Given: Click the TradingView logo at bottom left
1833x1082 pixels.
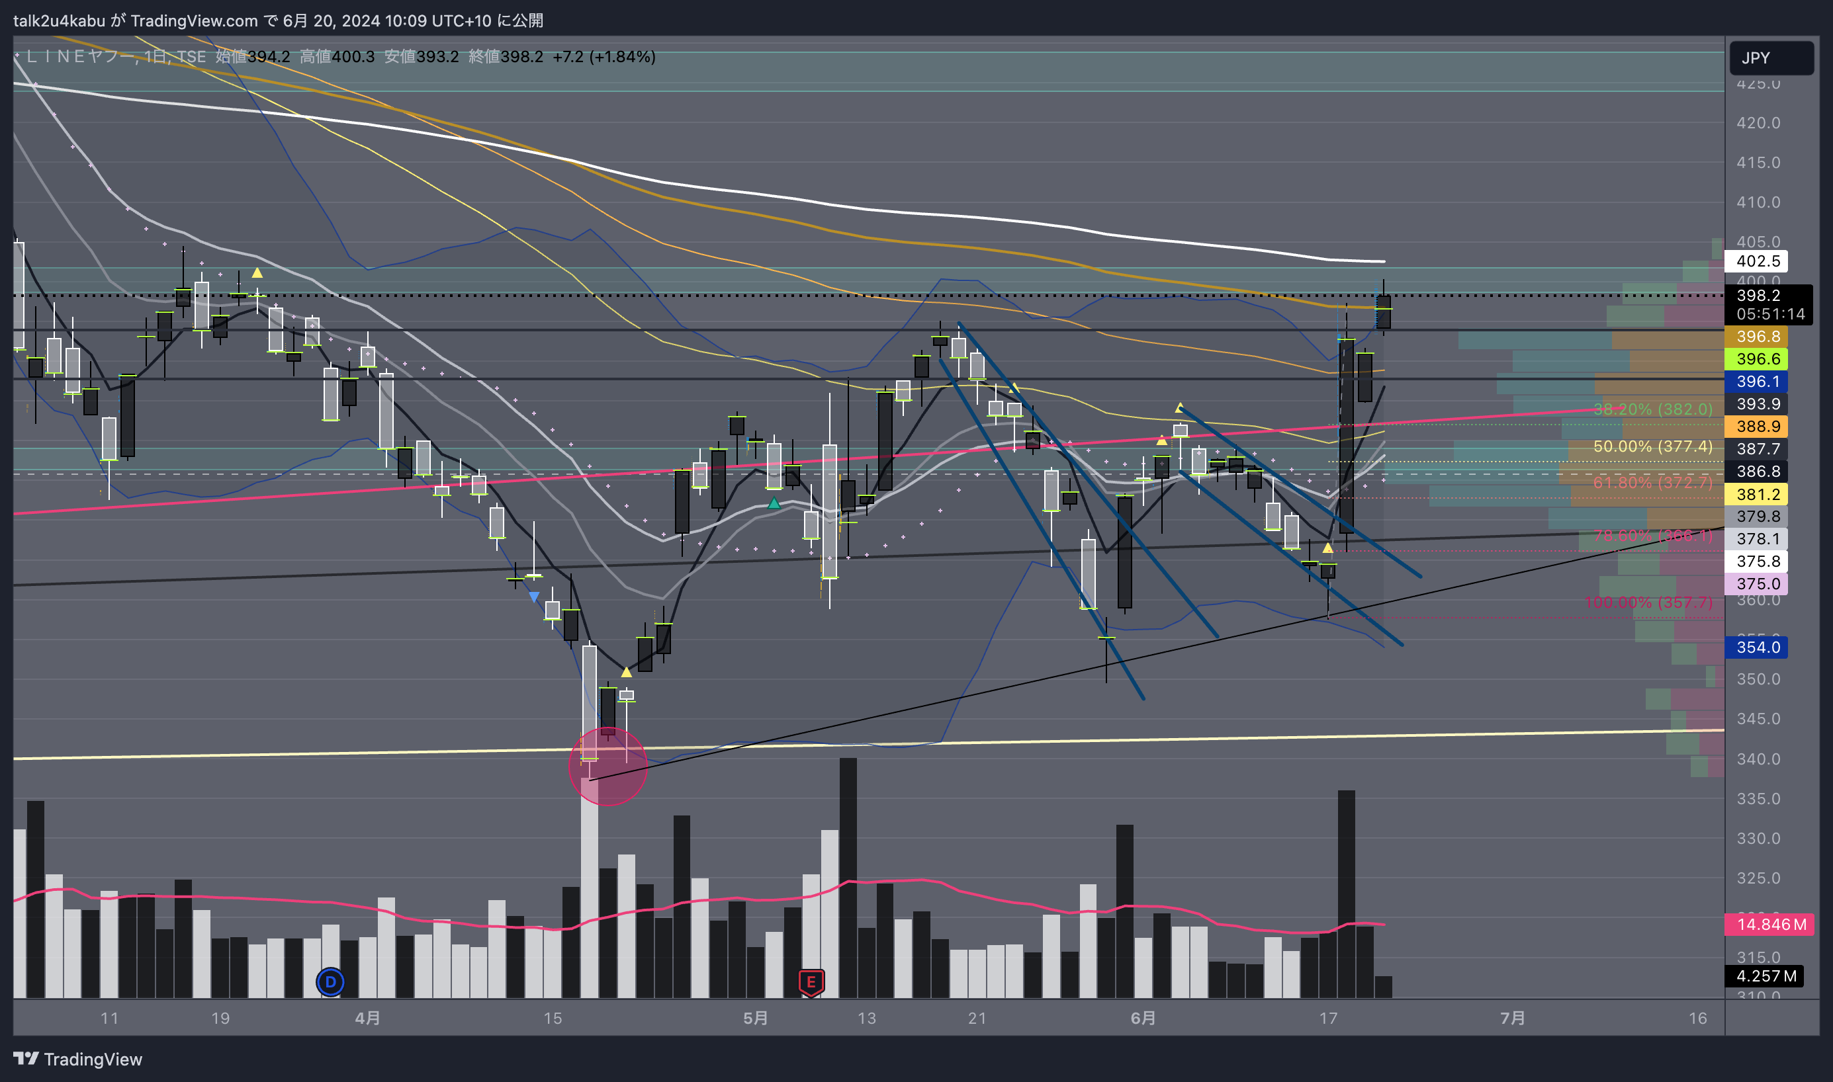Looking at the screenshot, I should pos(78,1059).
